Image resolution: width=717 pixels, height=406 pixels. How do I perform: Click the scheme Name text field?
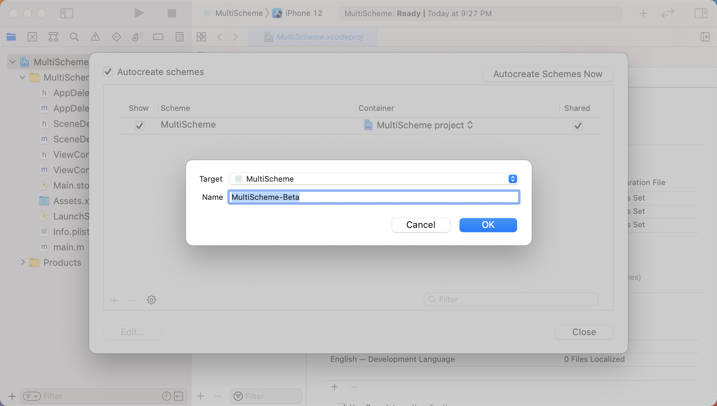pyautogui.click(x=374, y=197)
